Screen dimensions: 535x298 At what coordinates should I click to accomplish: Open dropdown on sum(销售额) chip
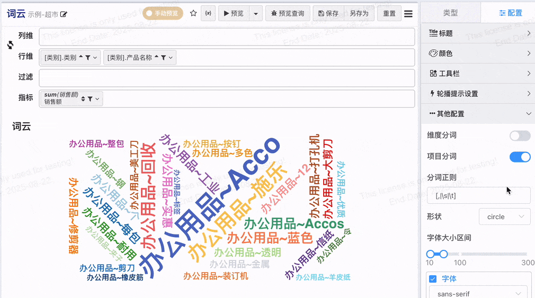tap(97, 99)
